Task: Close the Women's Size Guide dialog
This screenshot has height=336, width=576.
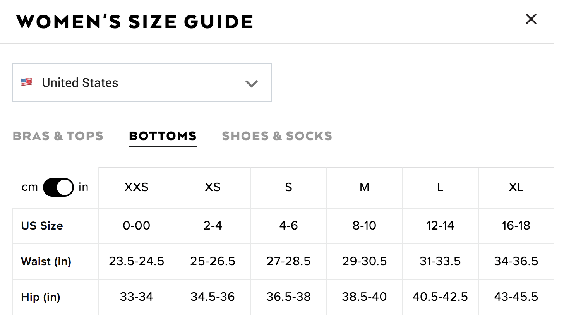Action: pos(531,19)
